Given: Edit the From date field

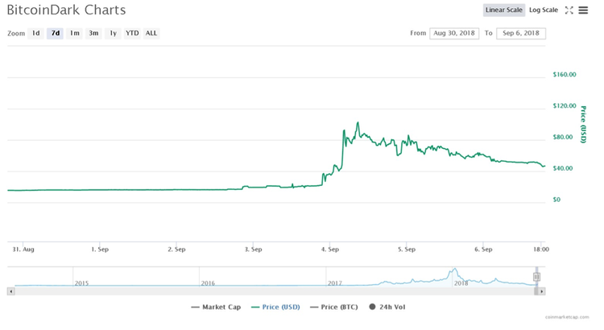Looking at the screenshot, I should coord(454,33).
